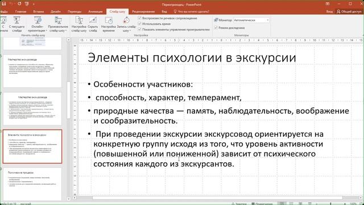Switch to the 'Вставка' ribbon tab
The image size is (364, 205).
pyautogui.click(x=39, y=11)
